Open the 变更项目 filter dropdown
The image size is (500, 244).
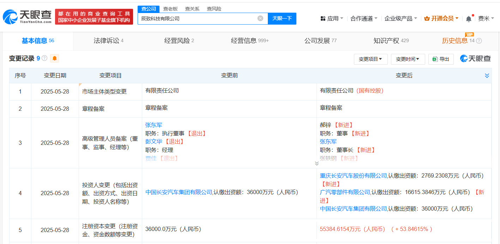click(371, 59)
